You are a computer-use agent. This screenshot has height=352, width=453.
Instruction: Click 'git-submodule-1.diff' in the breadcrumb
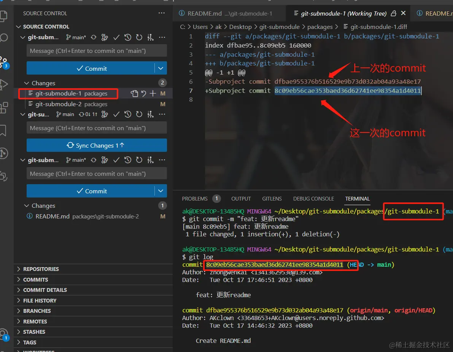tap(378, 27)
